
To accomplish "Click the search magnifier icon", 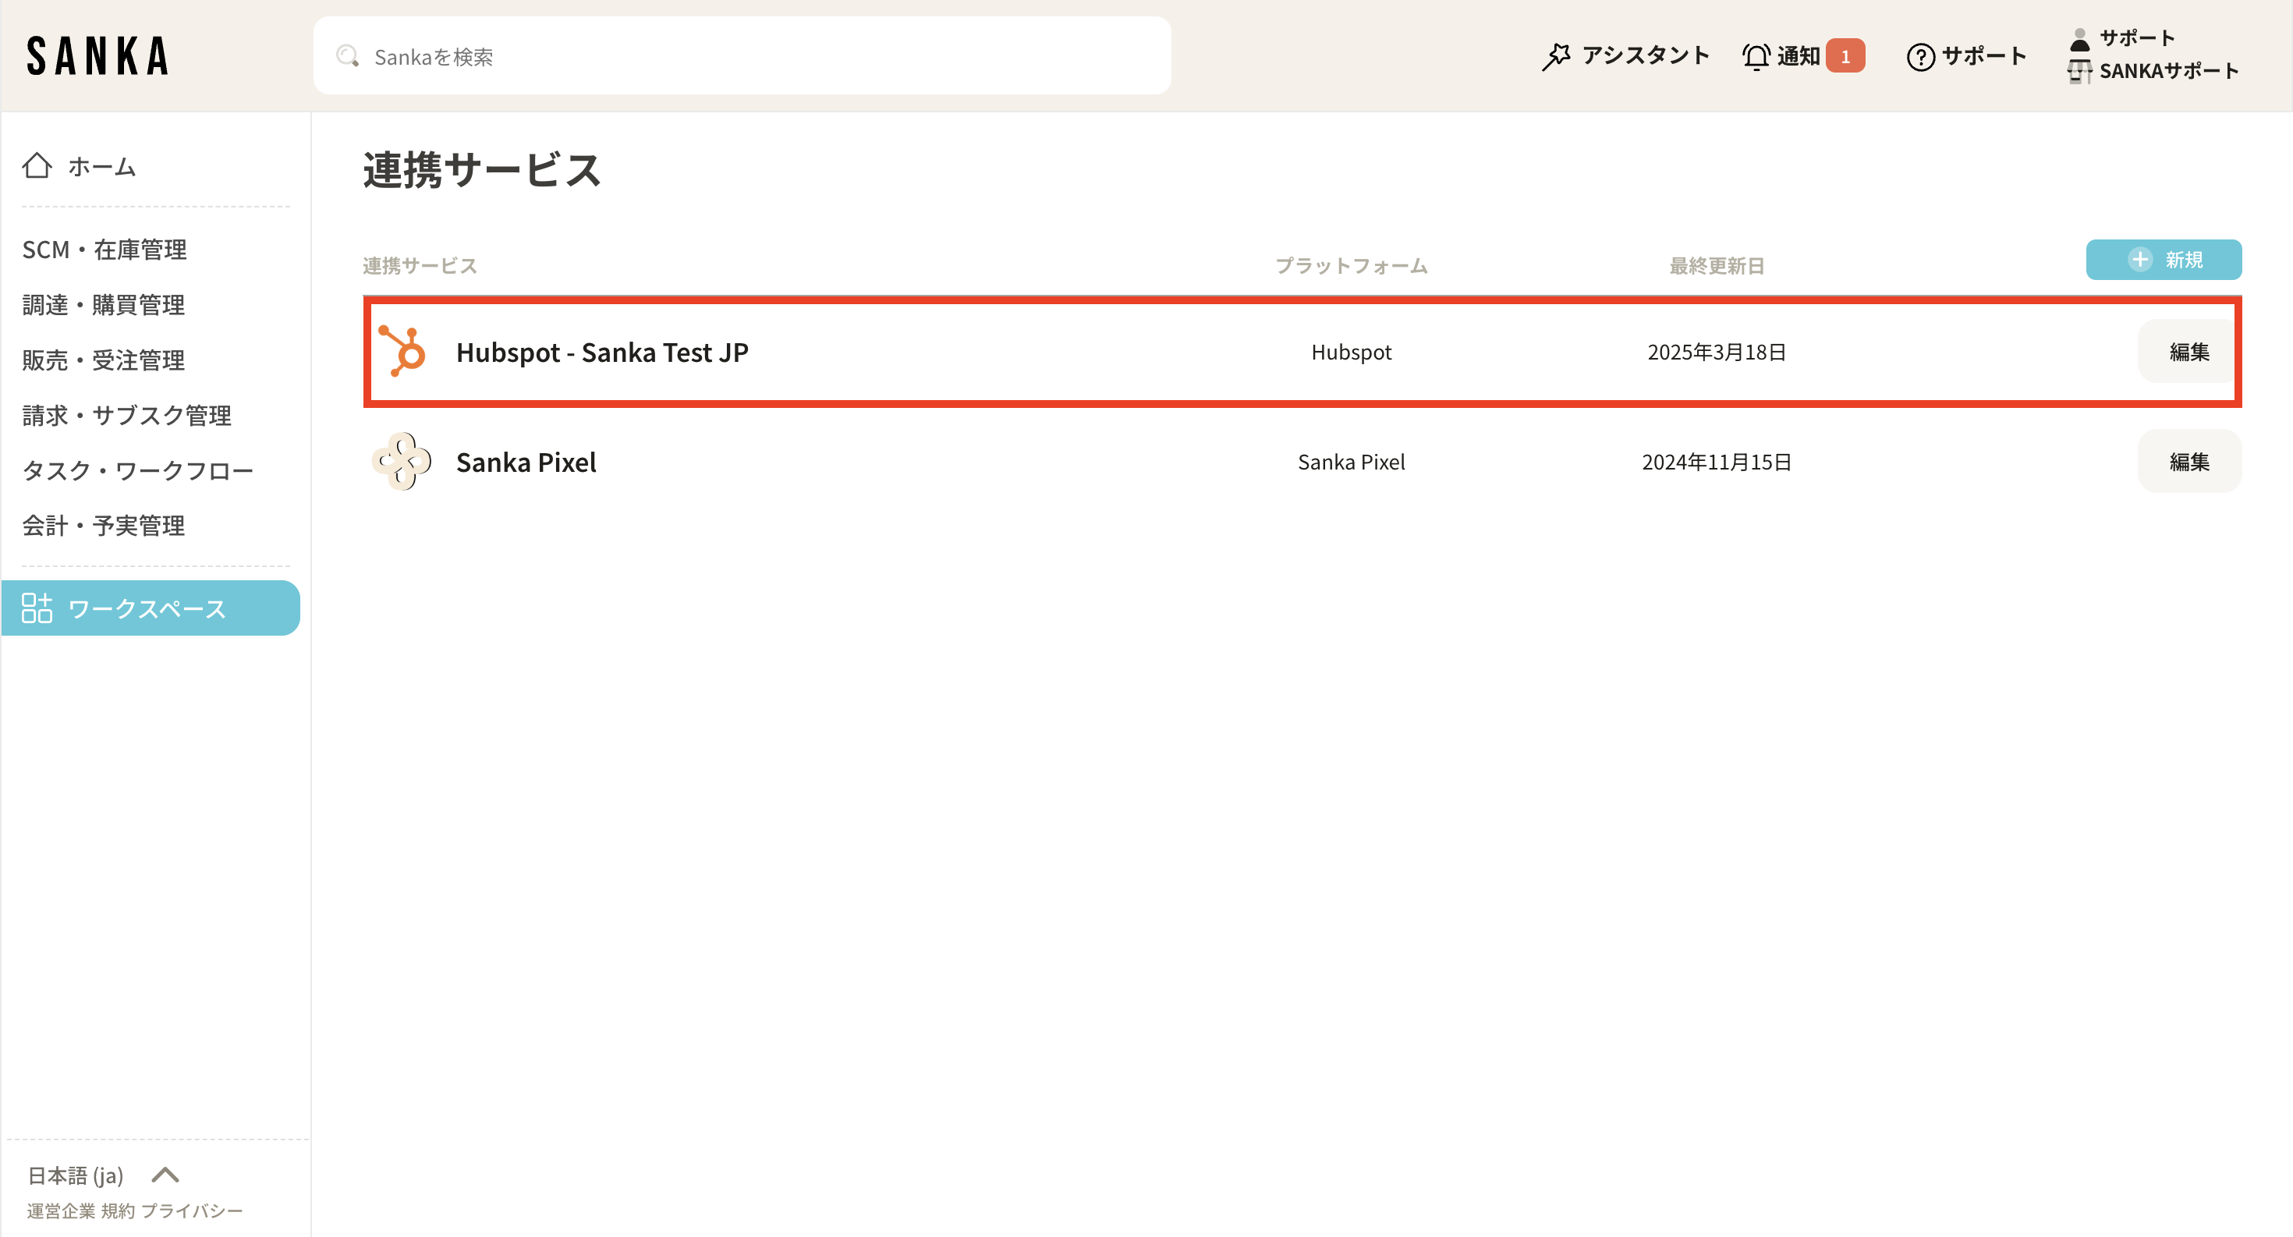I will click(347, 56).
